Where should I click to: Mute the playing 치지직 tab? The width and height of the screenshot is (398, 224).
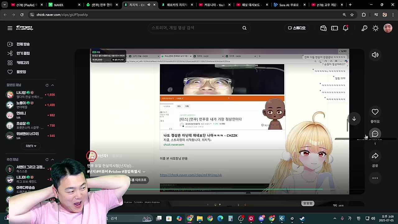pyautogui.click(x=149, y=5)
